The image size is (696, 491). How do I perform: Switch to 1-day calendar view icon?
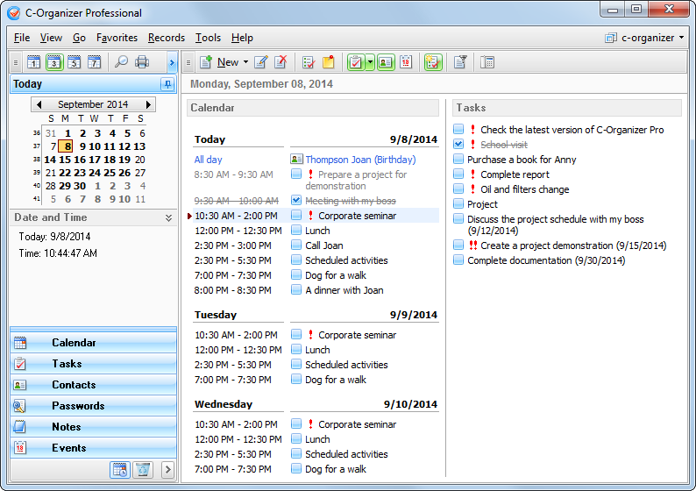(33, 62)
